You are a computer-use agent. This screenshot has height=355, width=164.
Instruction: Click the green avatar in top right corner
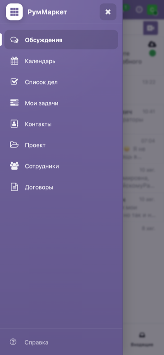click(x=152, y=10)
